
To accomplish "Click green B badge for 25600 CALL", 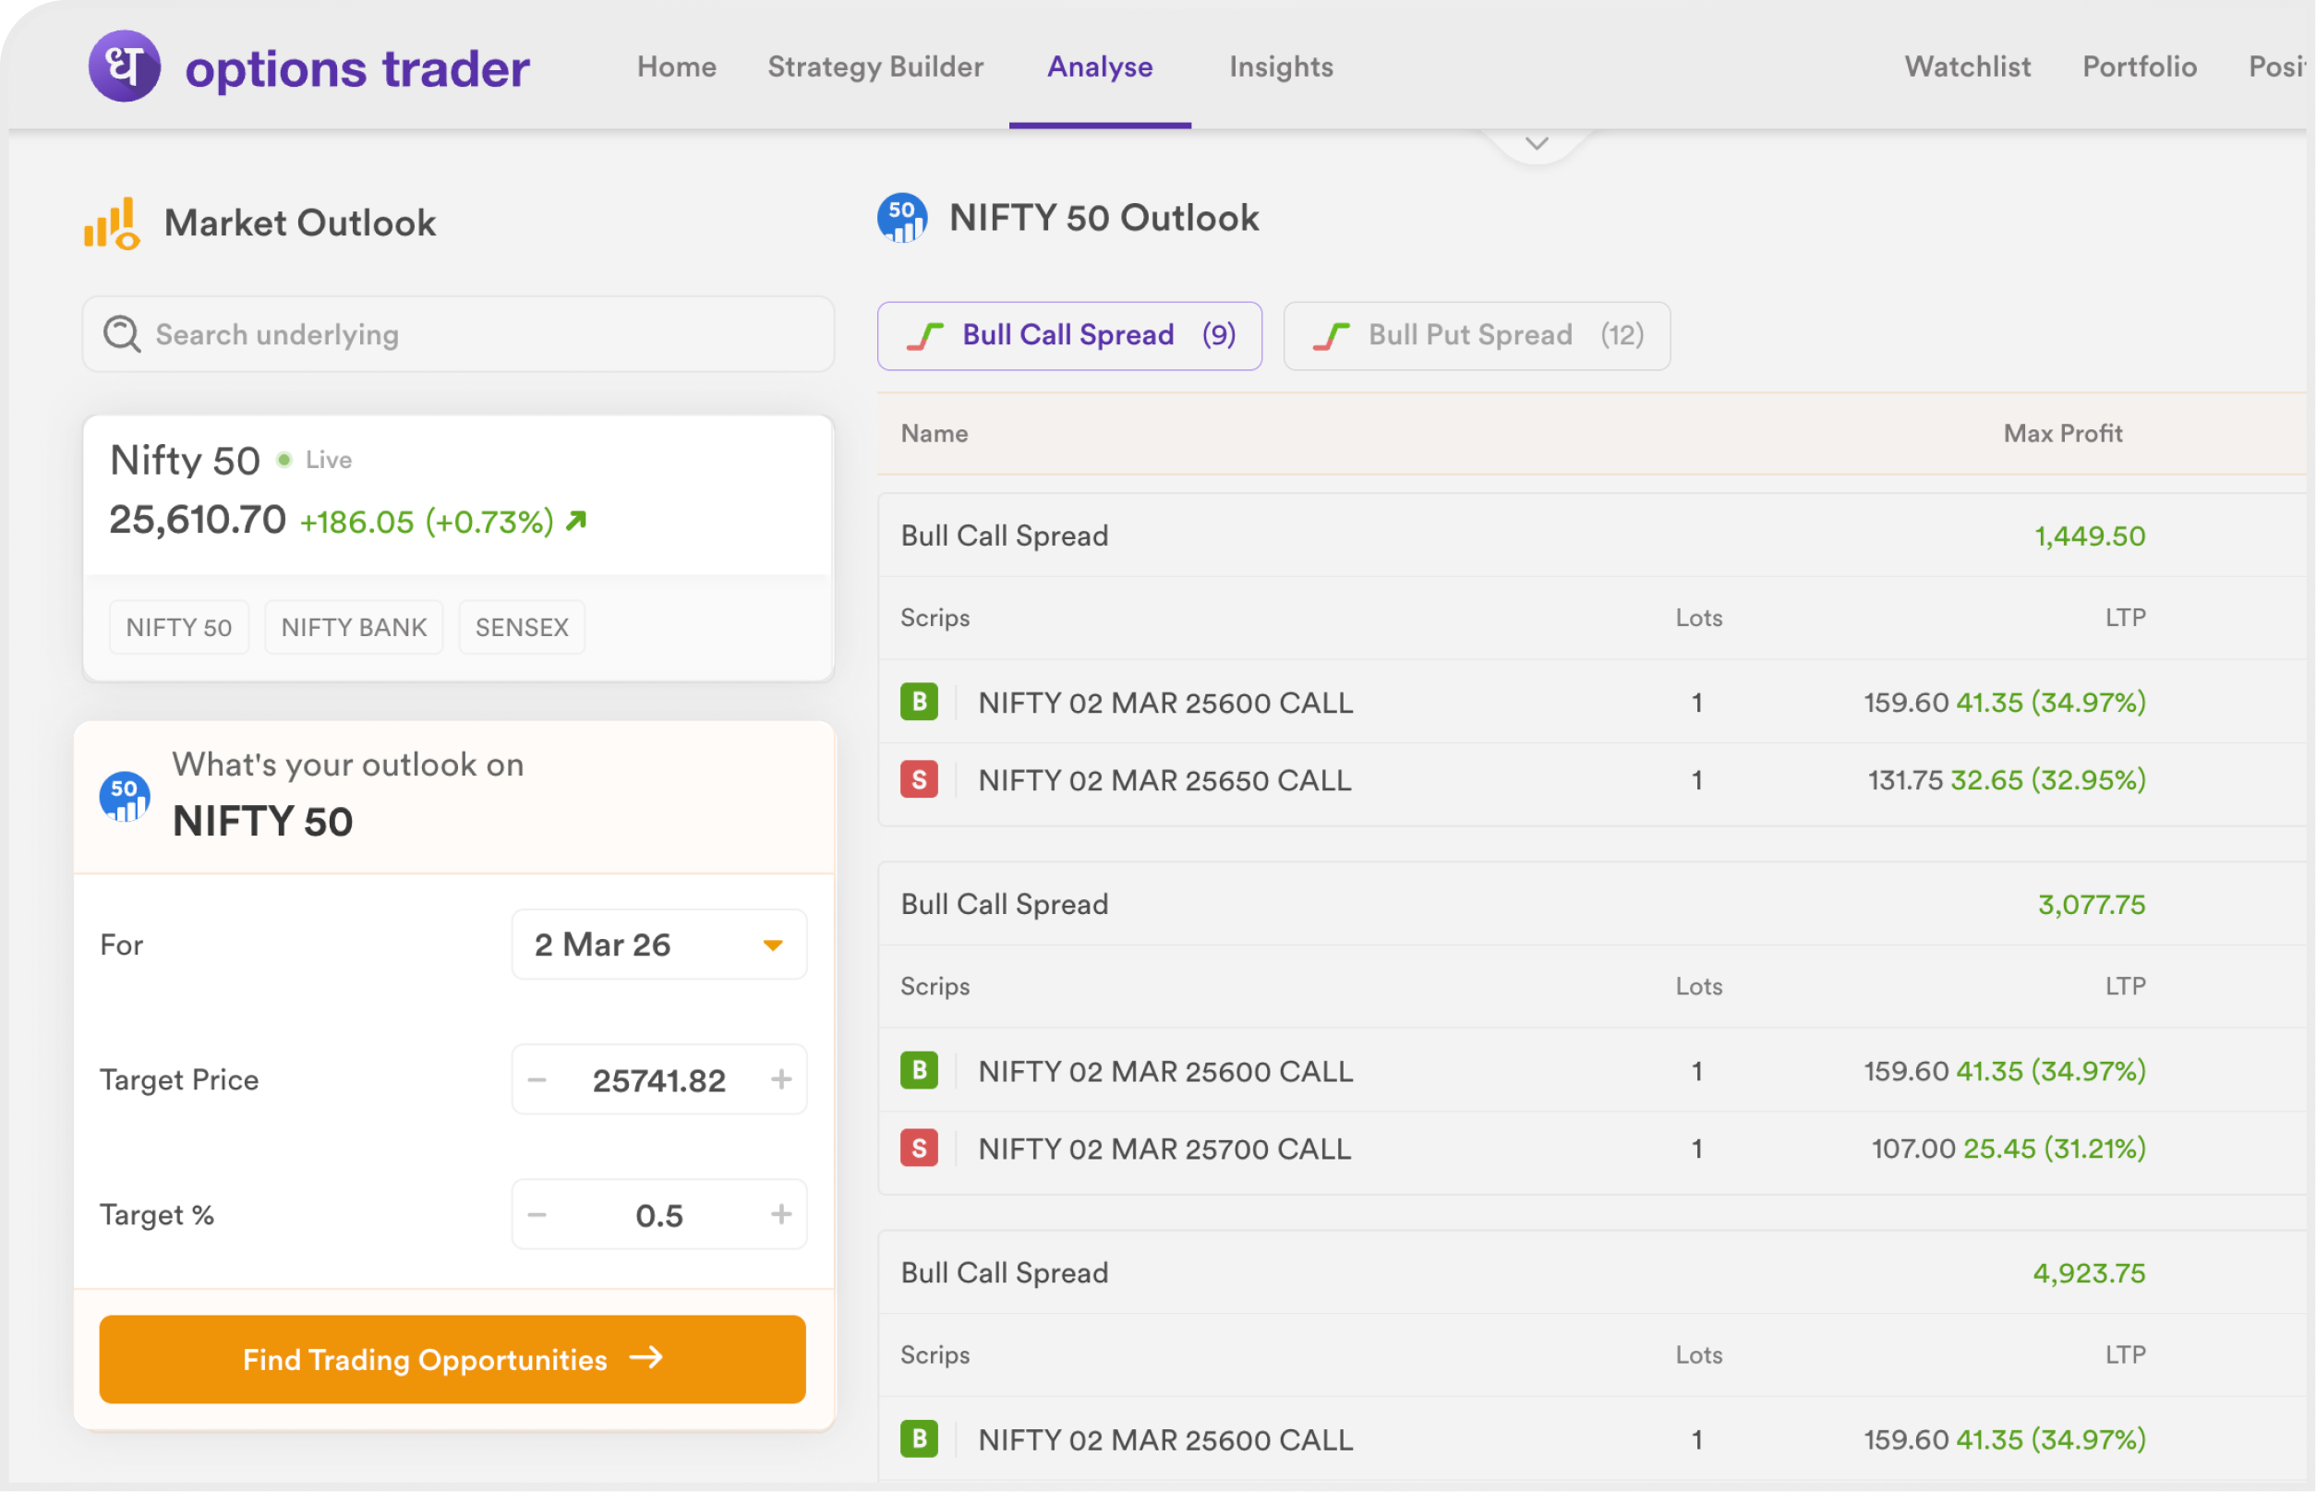I will tap(919, 702).
